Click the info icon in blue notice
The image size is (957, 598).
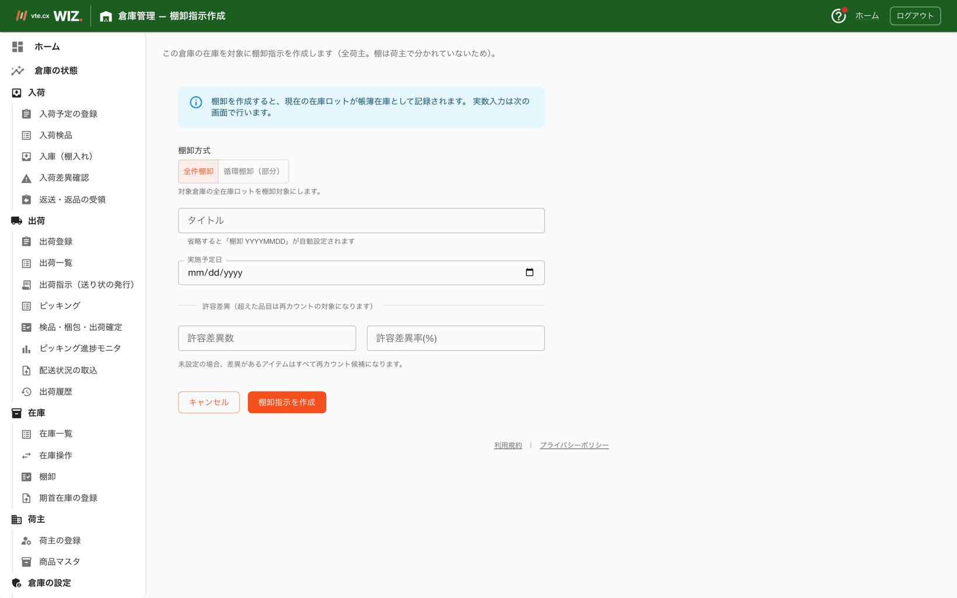pos(196,102)
